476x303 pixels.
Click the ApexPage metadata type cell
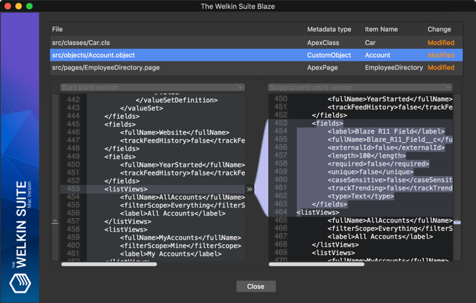pos(322,68)
